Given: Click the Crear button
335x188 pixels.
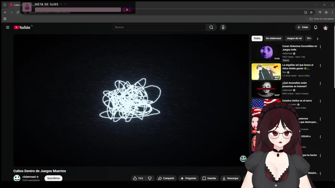Looking at the screenshot, I should (x=303, y=27).
